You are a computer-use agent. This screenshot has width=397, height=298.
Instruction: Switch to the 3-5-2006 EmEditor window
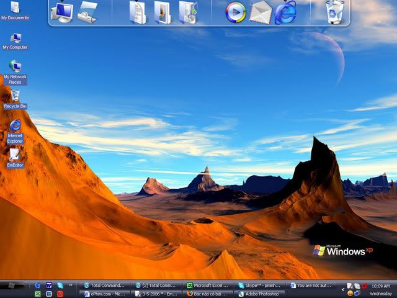(157, 294)
